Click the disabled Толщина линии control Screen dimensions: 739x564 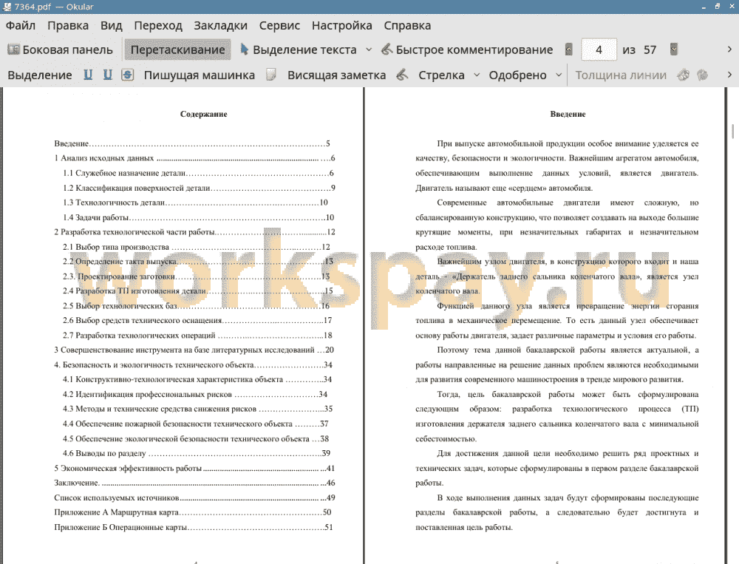[621, 75]
